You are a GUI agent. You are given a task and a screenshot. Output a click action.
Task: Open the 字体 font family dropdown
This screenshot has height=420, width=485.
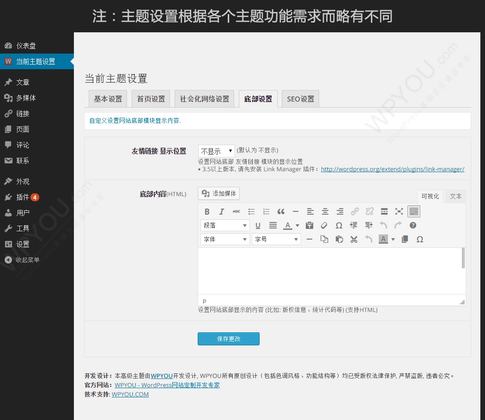pos(225,239)
